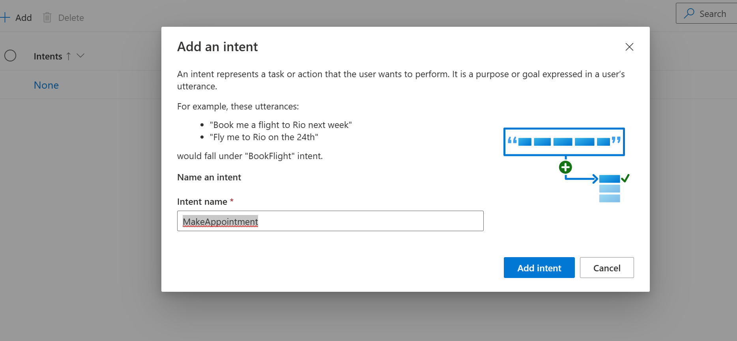Click the sort ascending arrow beside Intents
The width and height of the screenshot is (737, 341).
click(x=69, y=56)
